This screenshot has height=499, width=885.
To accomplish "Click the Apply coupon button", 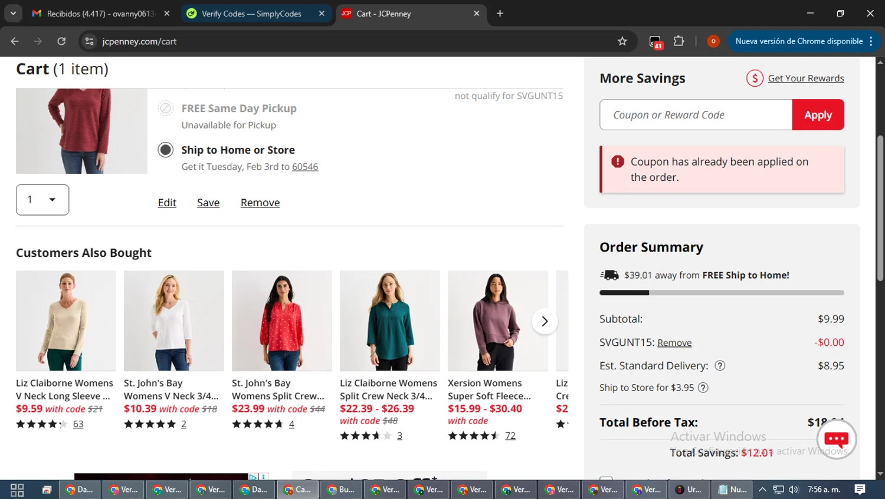I will [x=818, y=115].
